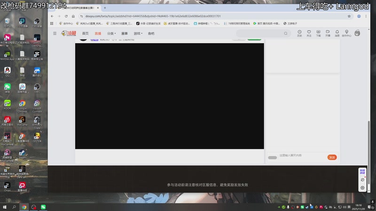Open the 开播 start-streaming icon

tap(328, 33)
